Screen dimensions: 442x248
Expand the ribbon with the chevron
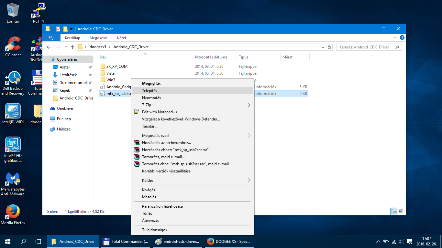click(x=395, y=38)
